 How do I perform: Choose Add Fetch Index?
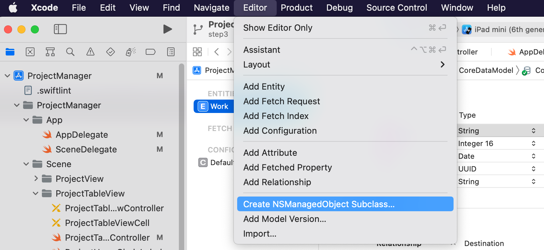[x=345, y=116]
